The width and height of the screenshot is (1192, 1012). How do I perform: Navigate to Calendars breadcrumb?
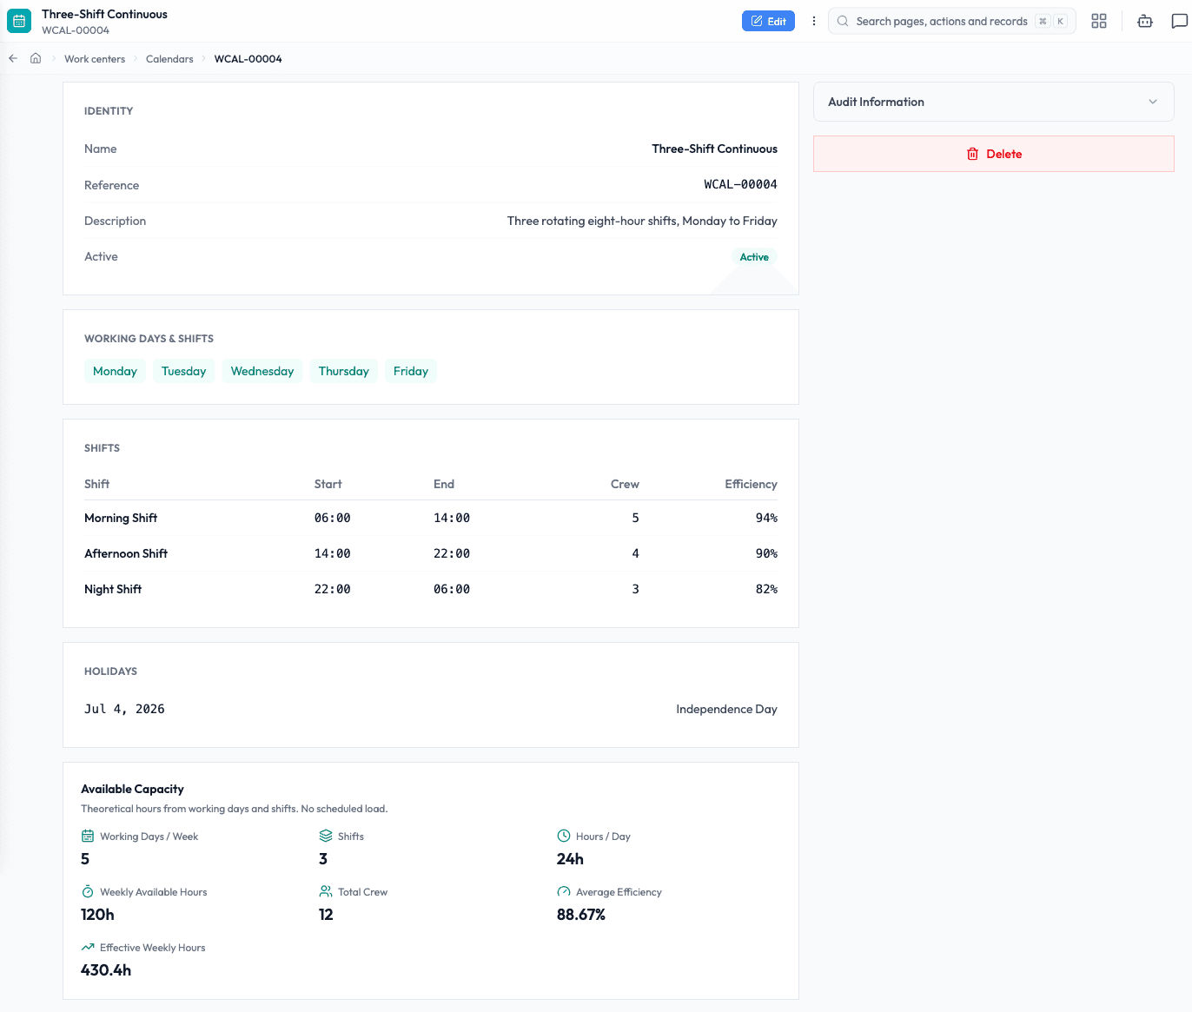[x=169, y=59]
